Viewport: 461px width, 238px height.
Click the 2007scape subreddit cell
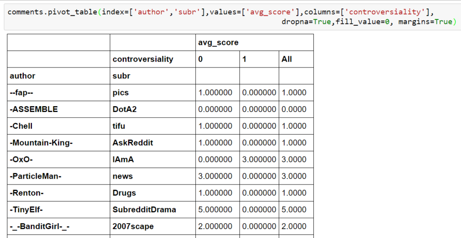(133, 226)
